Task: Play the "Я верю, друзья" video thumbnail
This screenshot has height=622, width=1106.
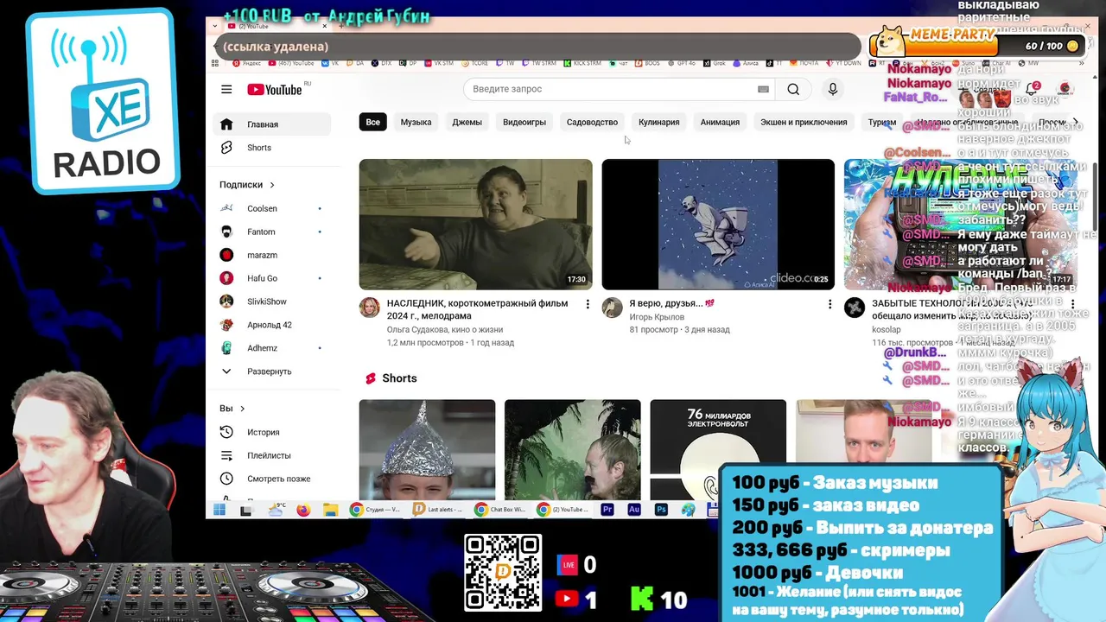Action: pos(718,224)
